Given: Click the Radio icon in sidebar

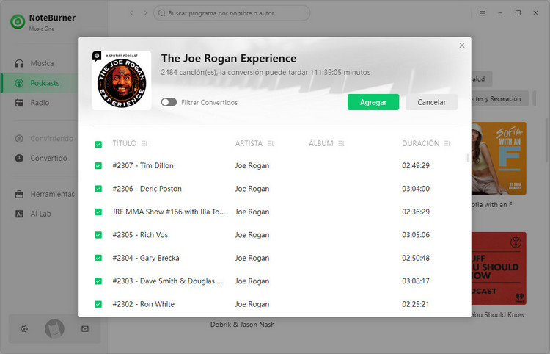Looking at the screenshot, I should (19, 103).
